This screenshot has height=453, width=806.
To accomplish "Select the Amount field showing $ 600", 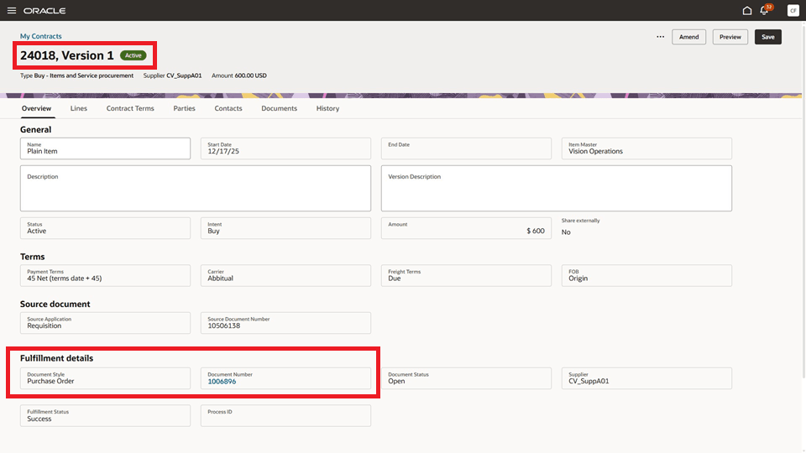I will pyautogui.click(x=466, y=228).
